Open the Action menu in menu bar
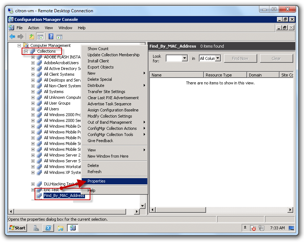The height and width of the screenshot is (242, 304). pos(33,28)
